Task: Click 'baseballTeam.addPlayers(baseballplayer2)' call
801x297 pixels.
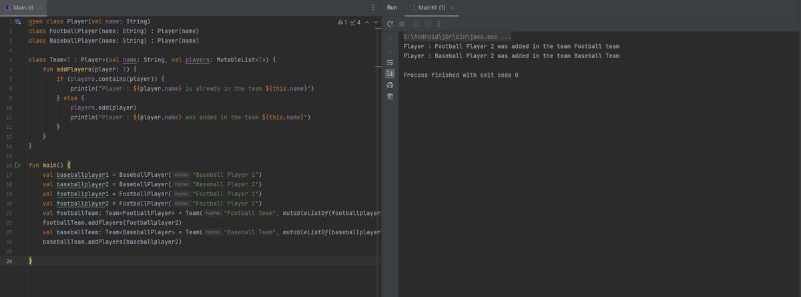Action: [112, 242]
